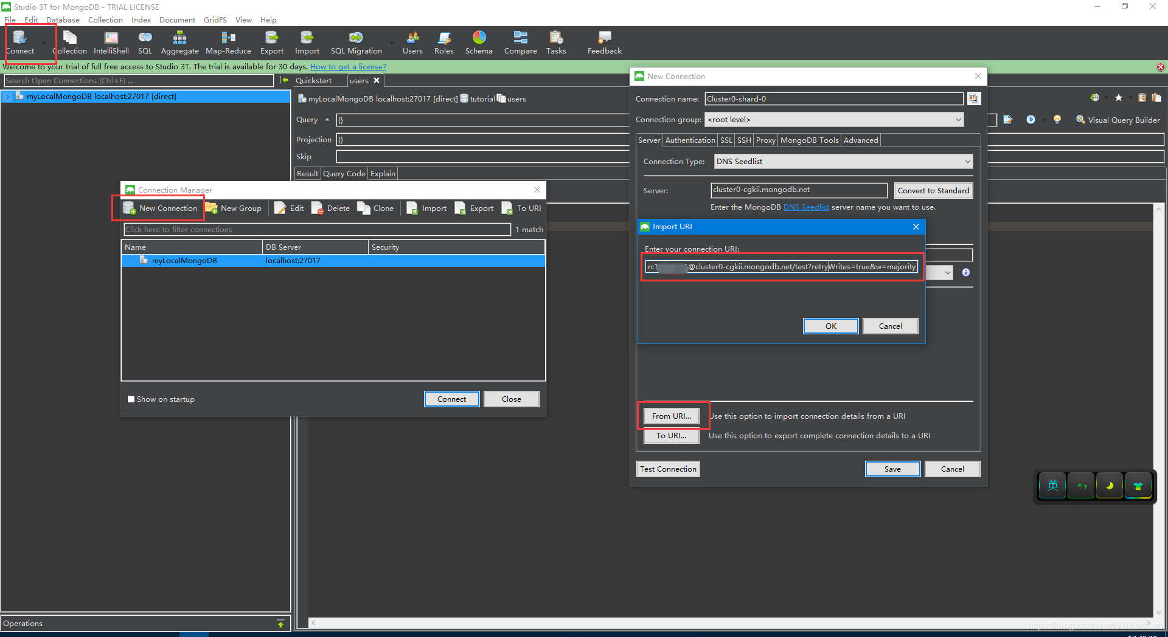The width and height of the screenshot is (1168, 637).
Task: Click Import in Connection Manager toolbar
Action: (x=426, y=208)
